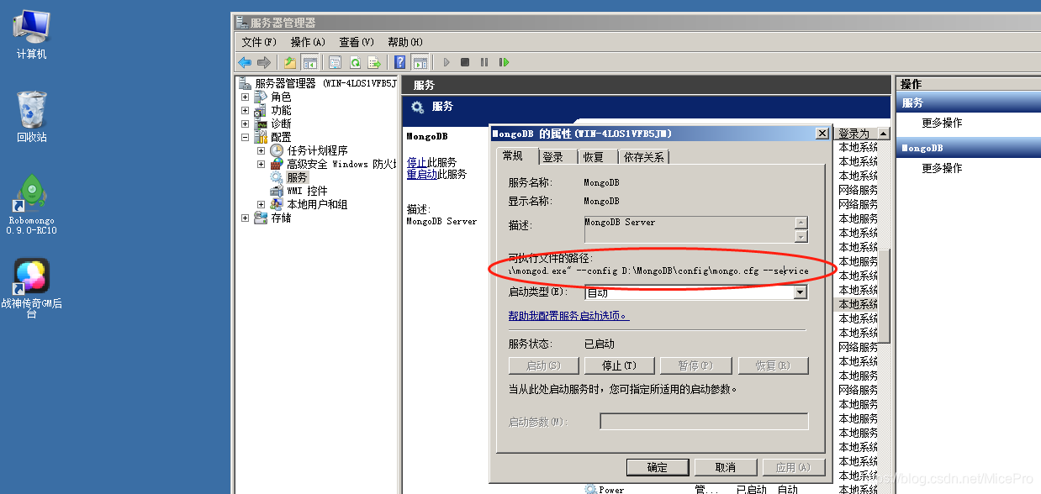Image resolution: width=1041 pixels, height=494 pixels.
Task: Click the 重启动 this service link
Action: (422, 174)
